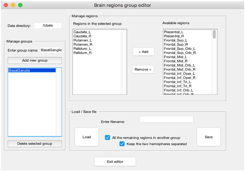
Task: Select Frontal_Sup_Orb_L in Available regions
Action: tap(187, 48)
